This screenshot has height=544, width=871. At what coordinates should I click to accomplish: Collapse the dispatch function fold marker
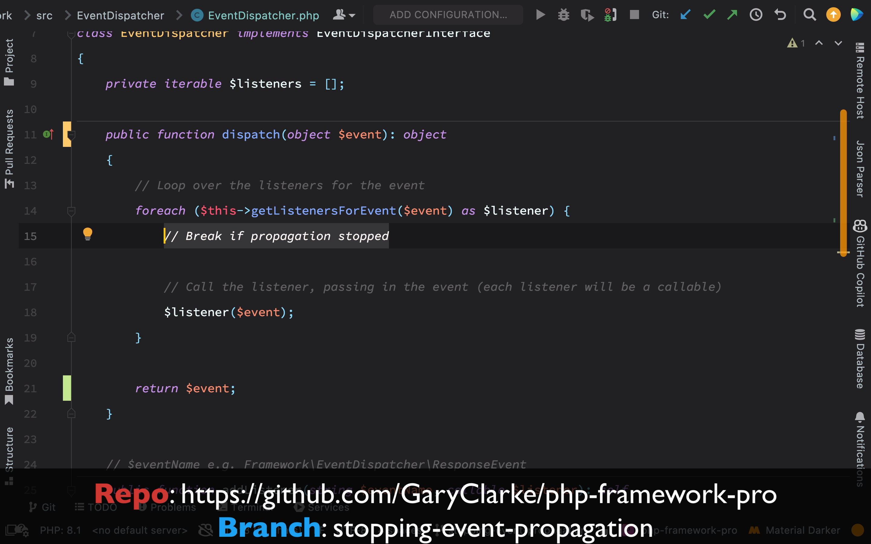71,135
